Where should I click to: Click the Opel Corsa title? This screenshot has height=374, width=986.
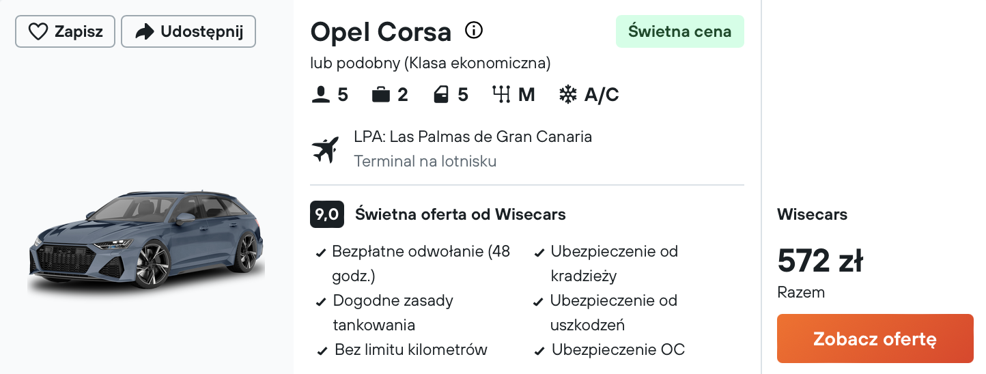coord(381,31)
